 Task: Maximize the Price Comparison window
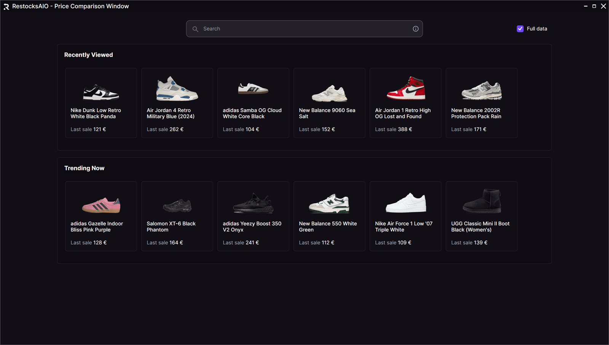coord(594,6)
